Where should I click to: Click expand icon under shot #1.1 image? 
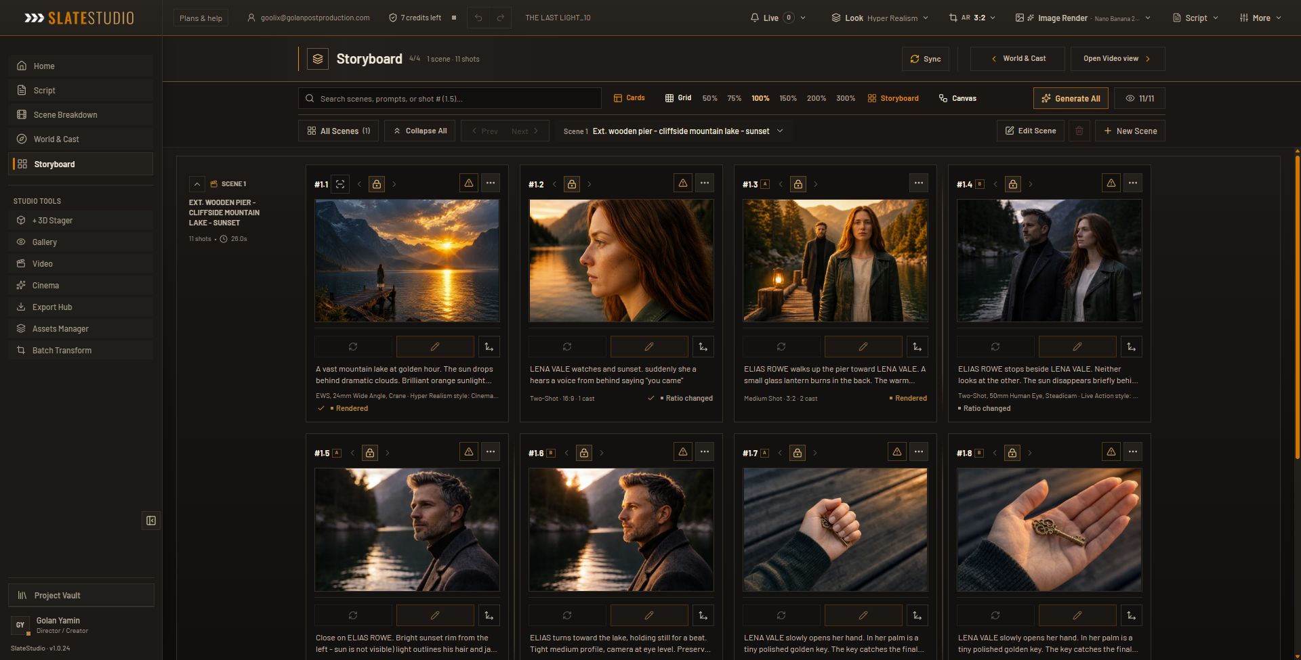(x=489, y=347)
